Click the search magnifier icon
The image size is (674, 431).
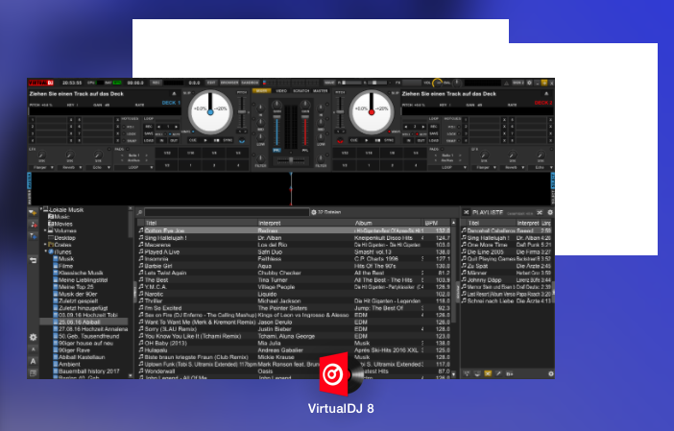[140, 212]
